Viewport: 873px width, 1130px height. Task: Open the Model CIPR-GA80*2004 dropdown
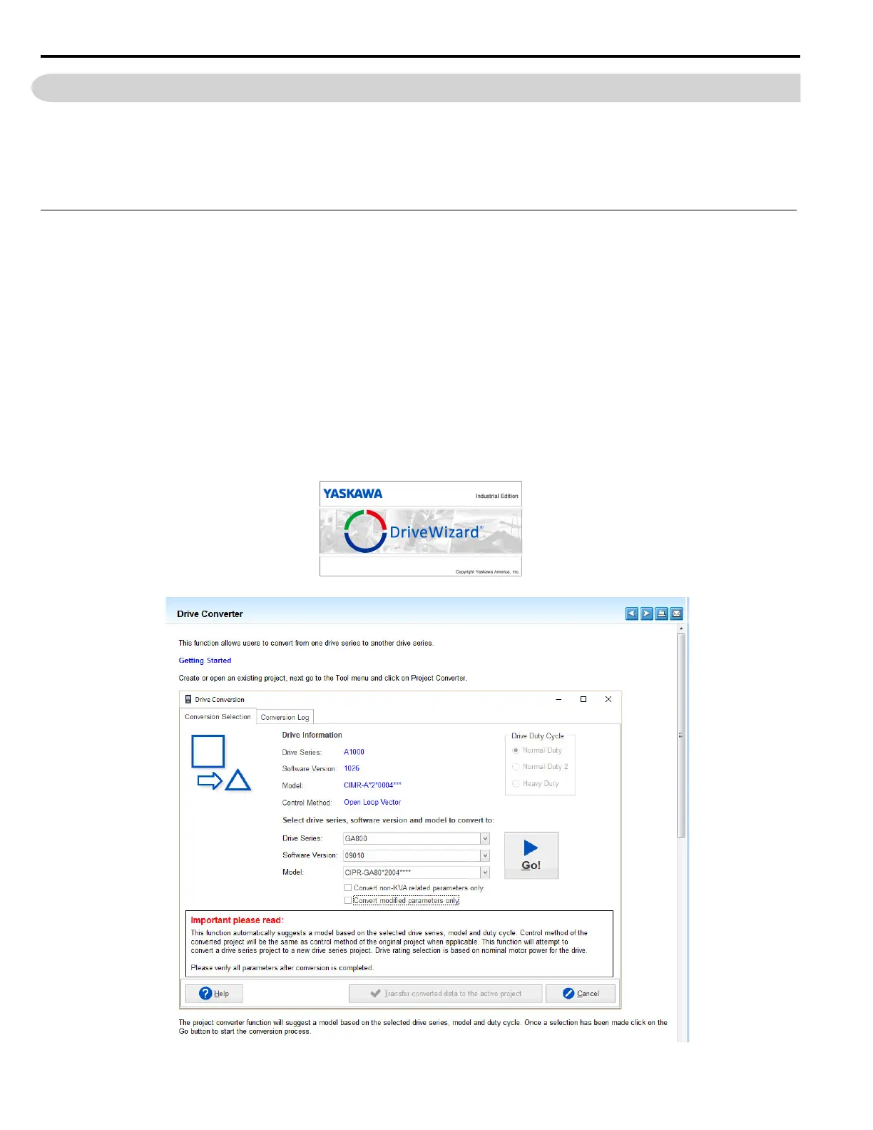click(417, 872)
